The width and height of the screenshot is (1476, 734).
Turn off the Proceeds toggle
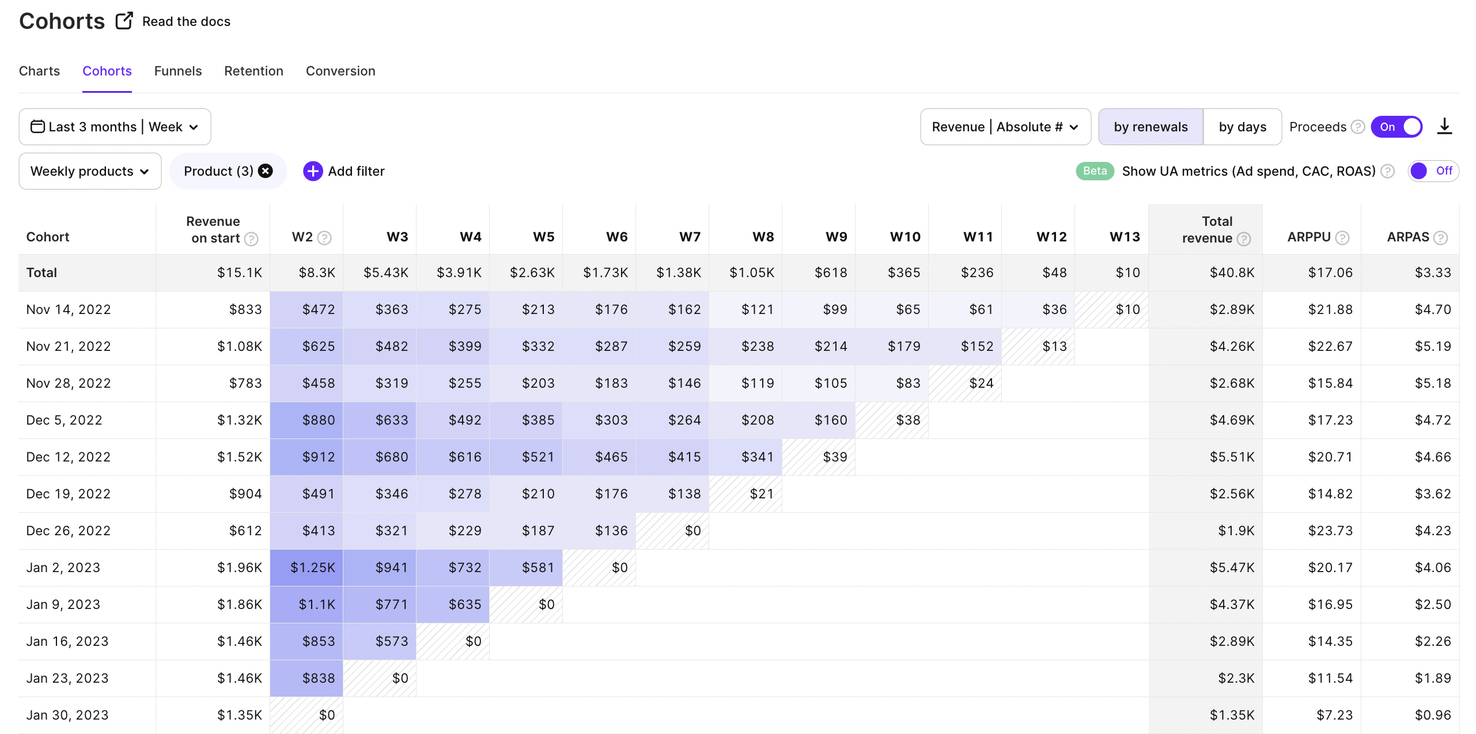[x=1397, y=127]
